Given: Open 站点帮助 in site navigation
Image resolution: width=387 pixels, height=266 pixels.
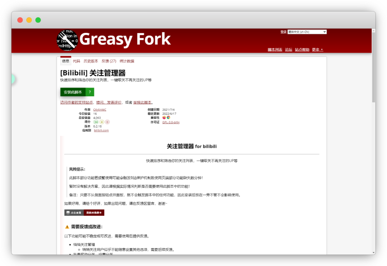Looking at the screenshot, I should click(302, 49).
